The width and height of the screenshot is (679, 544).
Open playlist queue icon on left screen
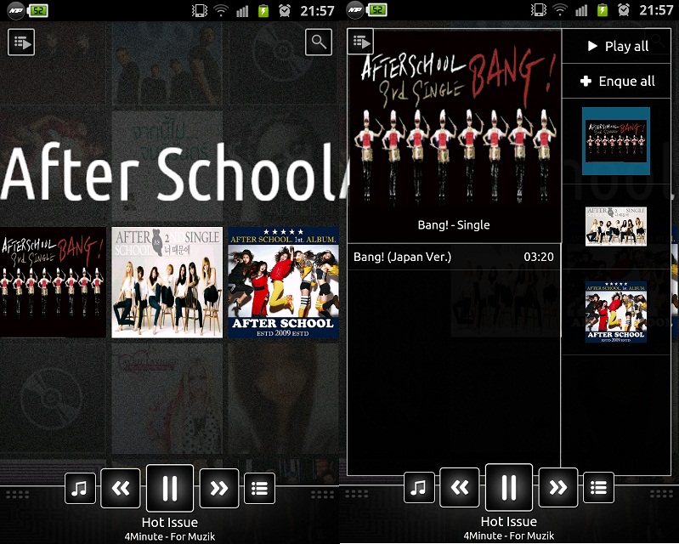click(x=21, y=42)
